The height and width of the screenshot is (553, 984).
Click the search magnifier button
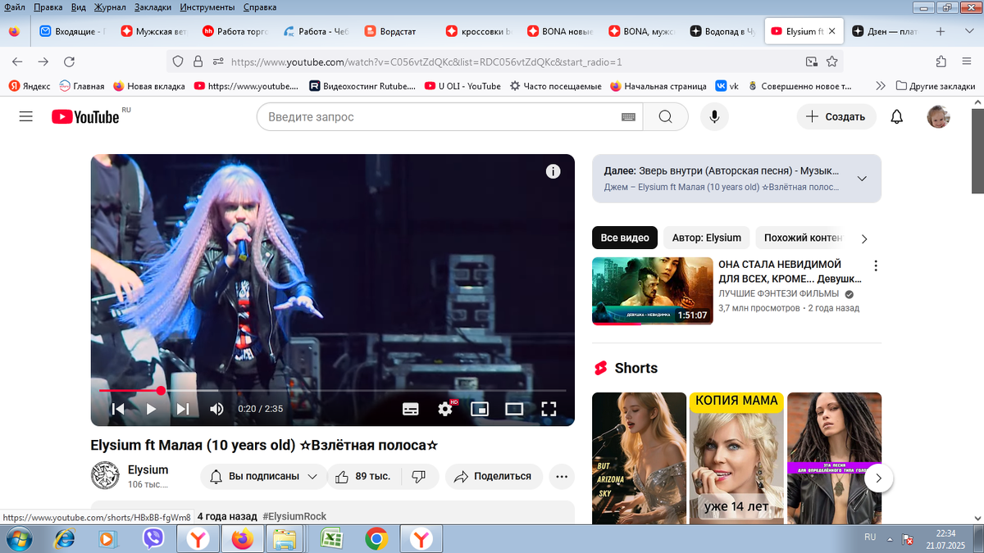click(x=665, y=117)
